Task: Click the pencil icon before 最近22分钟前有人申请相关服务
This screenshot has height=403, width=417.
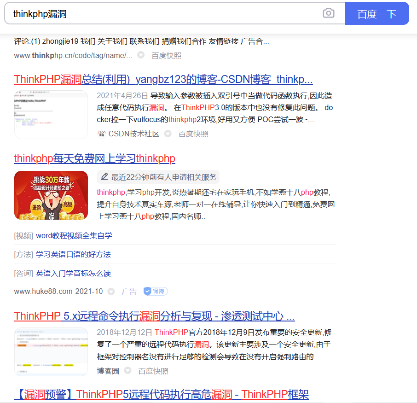Action: [x=105, y=176]
